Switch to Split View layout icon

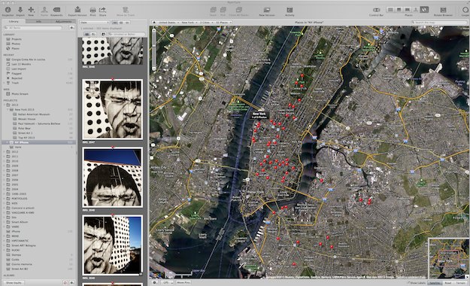[x=399, y=10]
